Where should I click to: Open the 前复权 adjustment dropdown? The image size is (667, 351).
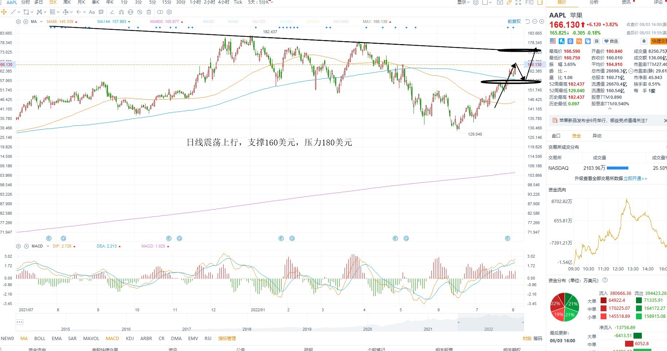[514, 22]
